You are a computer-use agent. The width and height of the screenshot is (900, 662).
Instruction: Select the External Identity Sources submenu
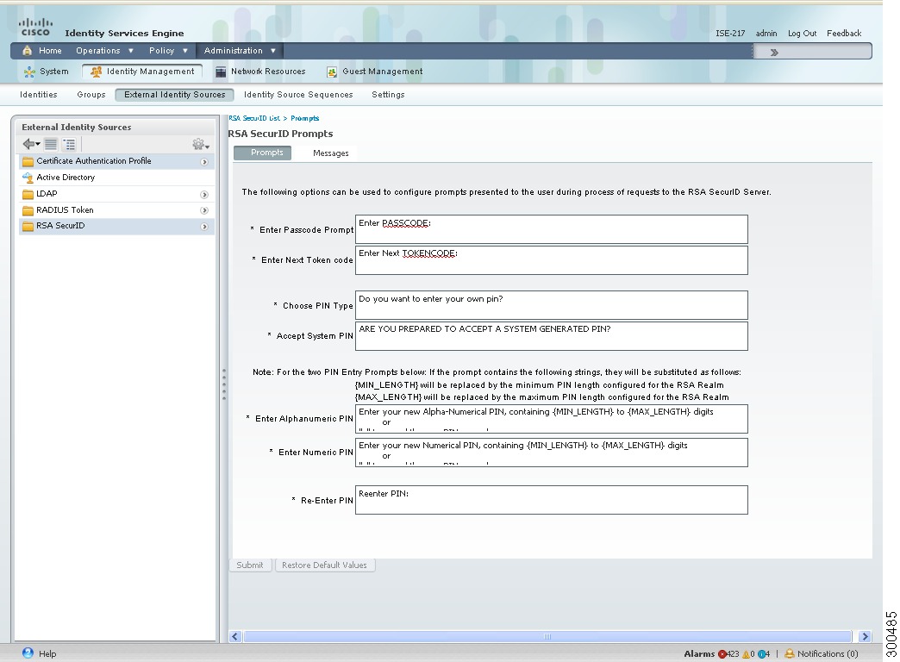point(174,95)
